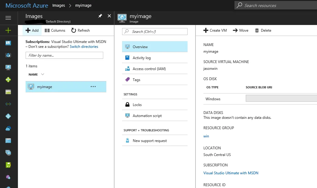317x188 pixels.
Task: Refresh the Images list
Action: (x=80, y=30)
